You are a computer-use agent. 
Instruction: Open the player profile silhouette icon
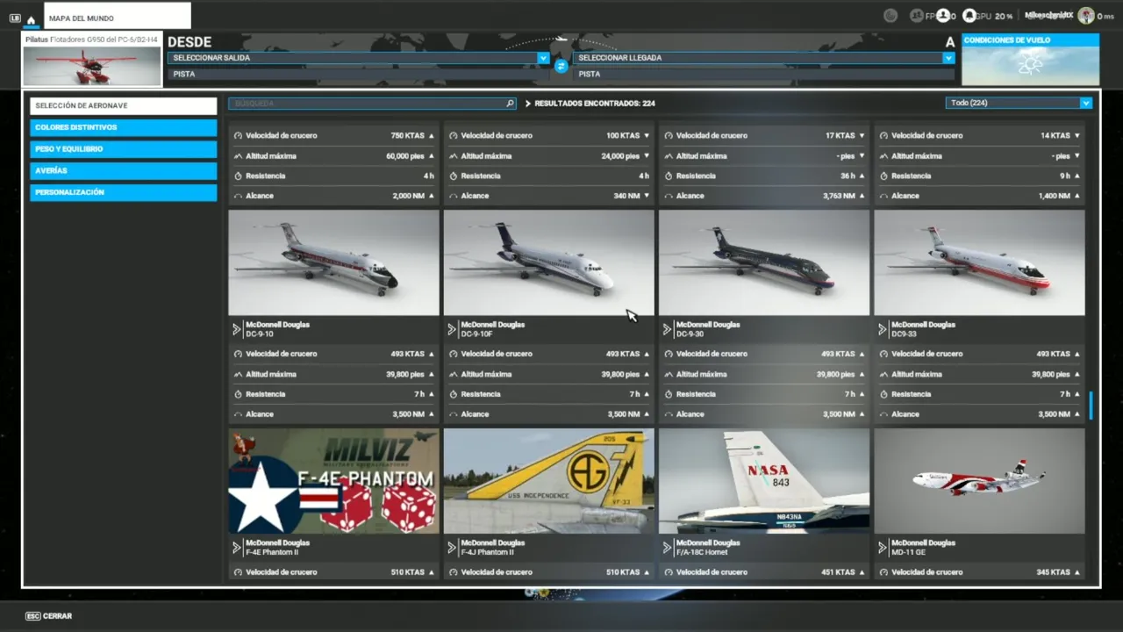click(943, 16)
